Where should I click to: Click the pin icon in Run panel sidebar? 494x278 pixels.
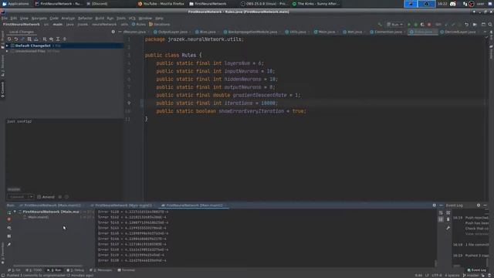9,244
